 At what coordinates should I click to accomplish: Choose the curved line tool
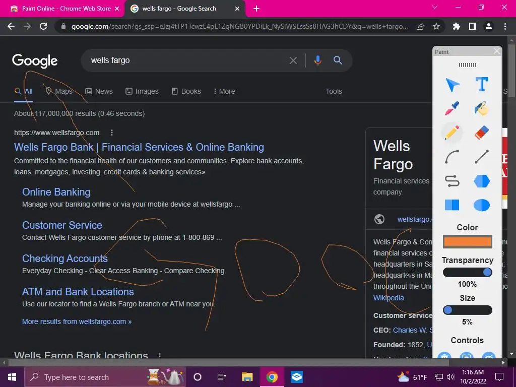(452, 157)
